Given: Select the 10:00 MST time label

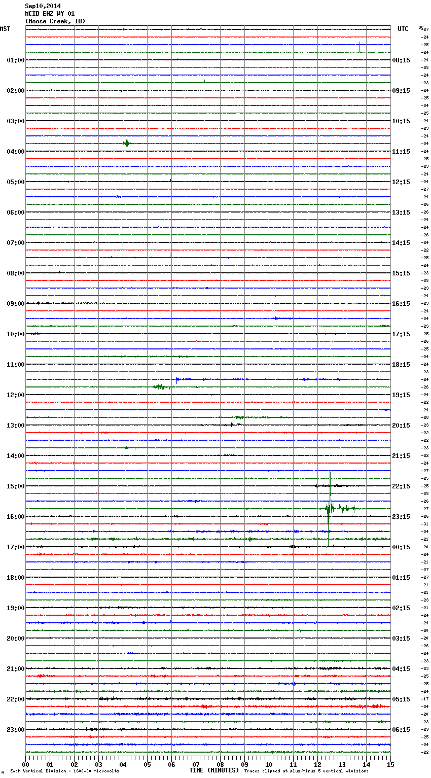Looking at the screenshot, I should (15, 334).
